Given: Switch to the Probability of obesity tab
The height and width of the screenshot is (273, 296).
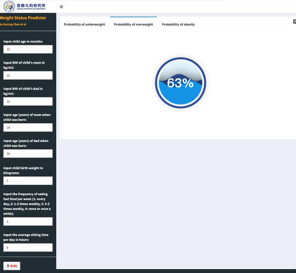Looking at the screenshot, I should click(x=178, y=24).
